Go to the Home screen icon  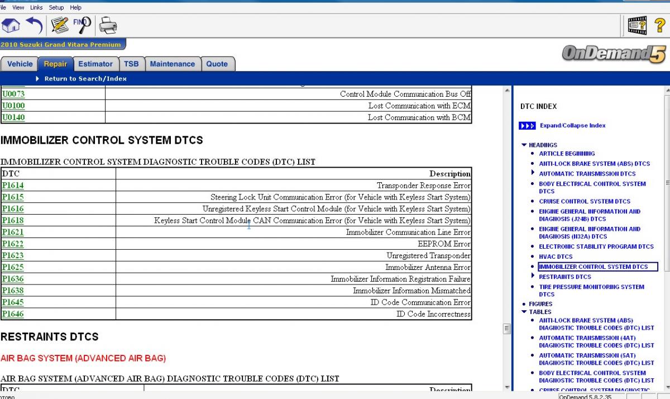[x=11, y=25]
